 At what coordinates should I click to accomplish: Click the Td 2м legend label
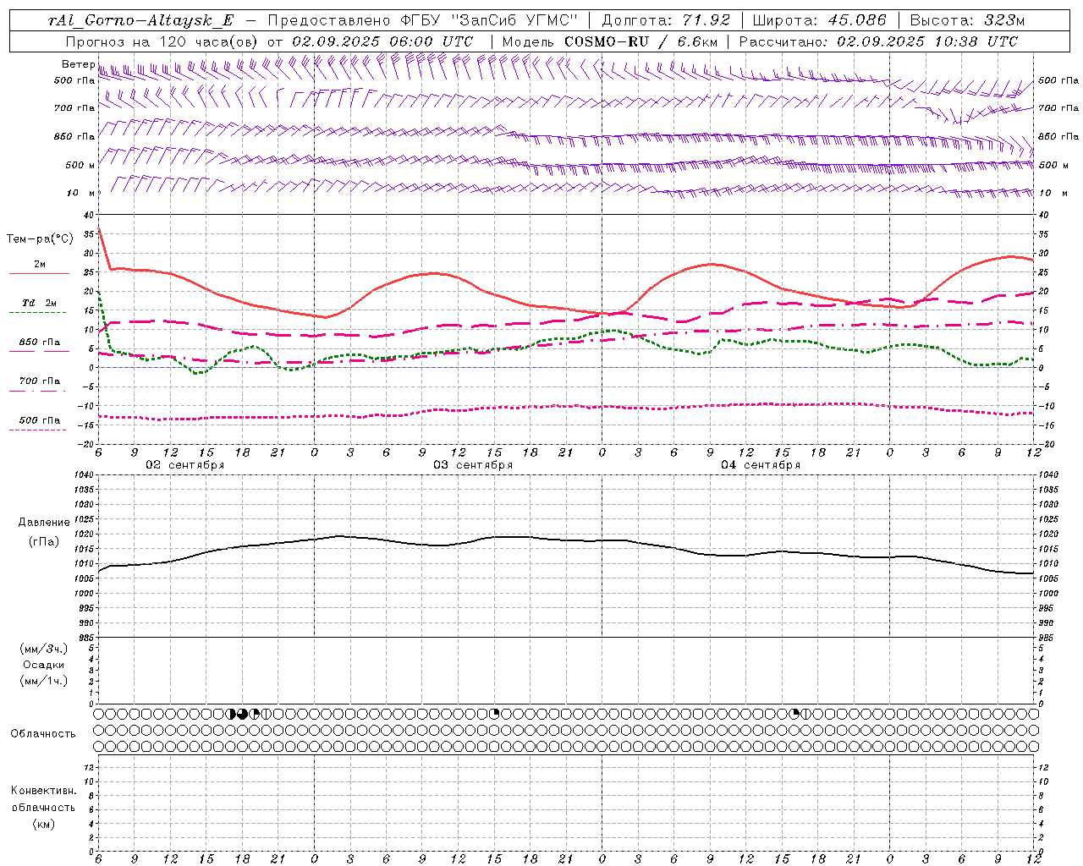point(40,303)
